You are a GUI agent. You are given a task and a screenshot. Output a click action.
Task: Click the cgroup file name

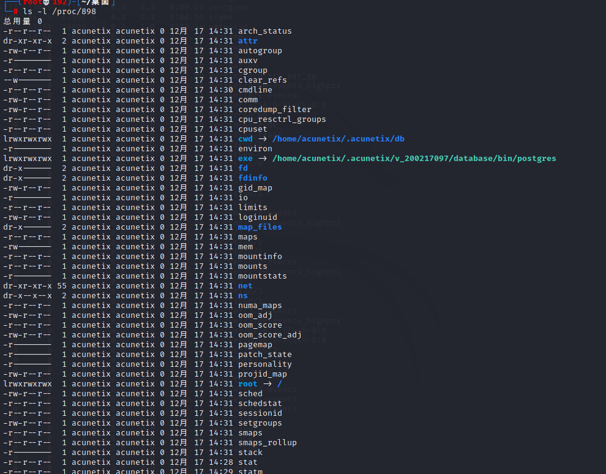point(252,70)
